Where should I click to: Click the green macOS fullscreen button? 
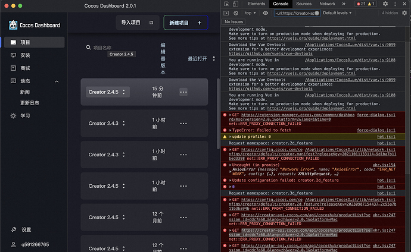click(x=20, y=6)
